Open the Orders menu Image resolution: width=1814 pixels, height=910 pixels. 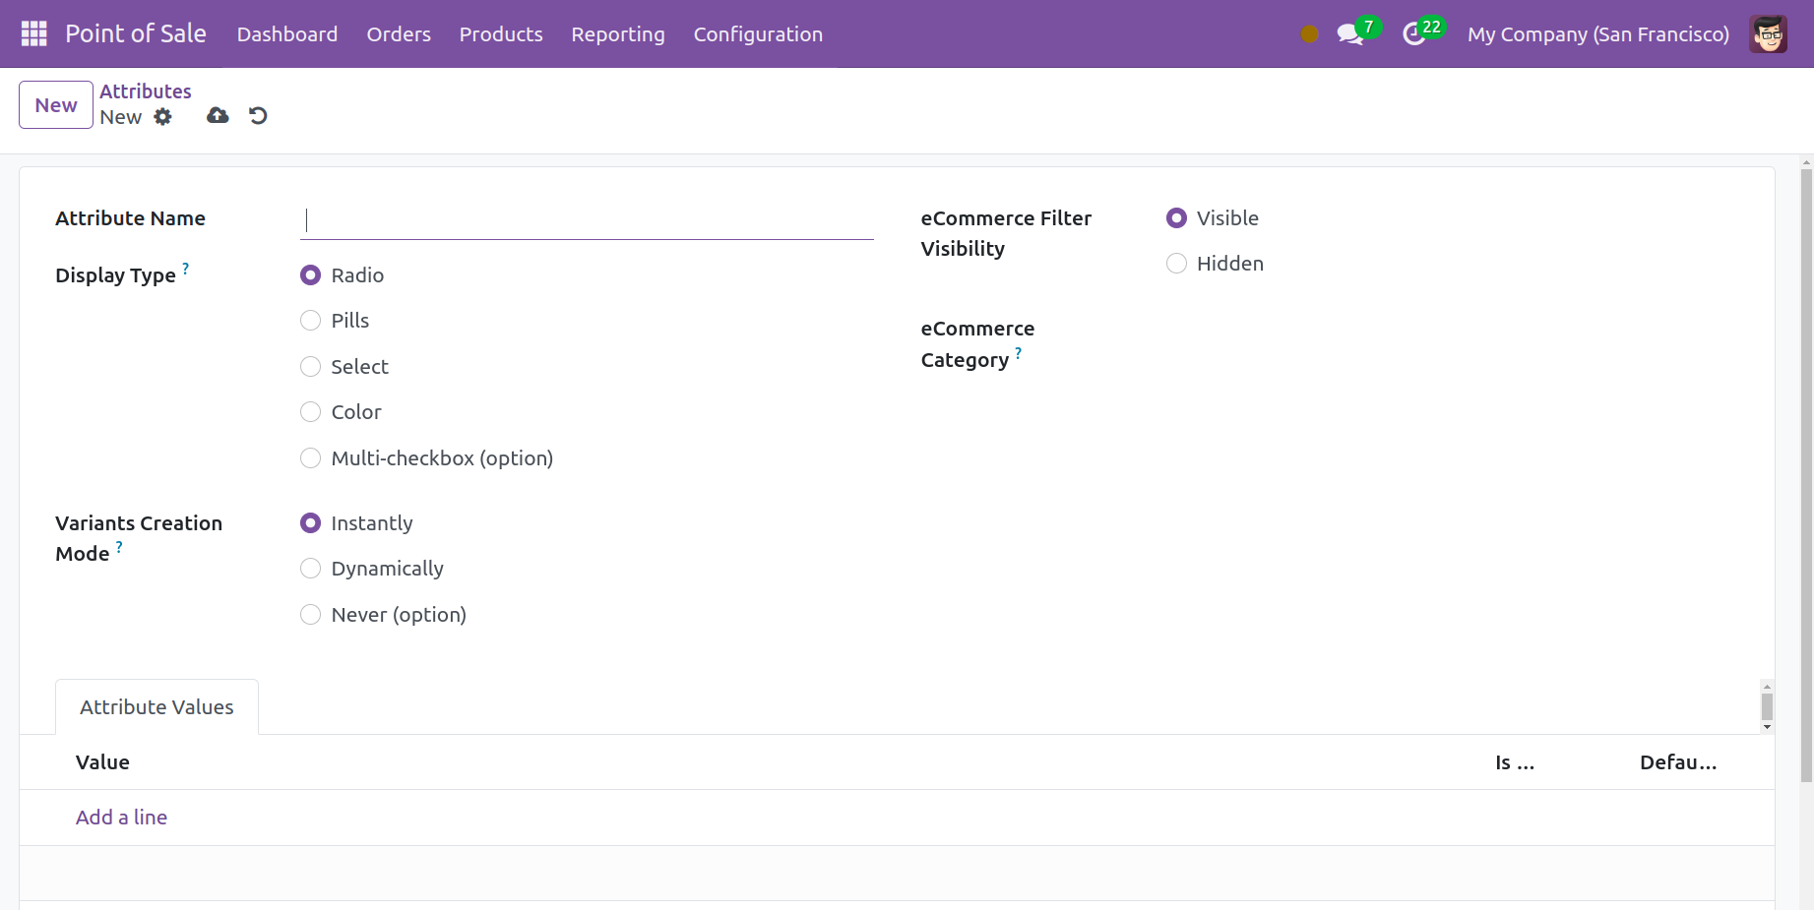pos(399,34)
